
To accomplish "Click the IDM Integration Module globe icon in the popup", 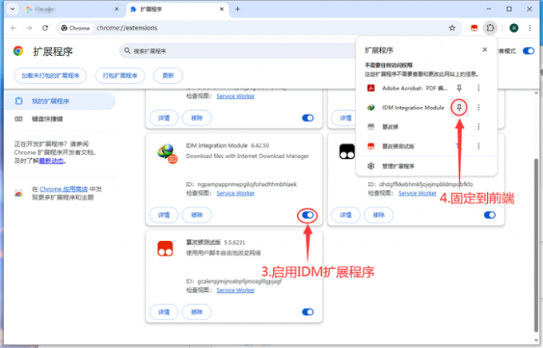I will pyautogui.click(x=371, y=108).
